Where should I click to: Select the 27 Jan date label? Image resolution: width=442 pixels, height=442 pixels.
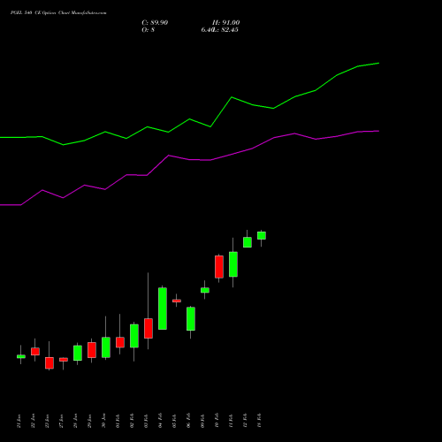pyautogui.click(x=62, y=421)
